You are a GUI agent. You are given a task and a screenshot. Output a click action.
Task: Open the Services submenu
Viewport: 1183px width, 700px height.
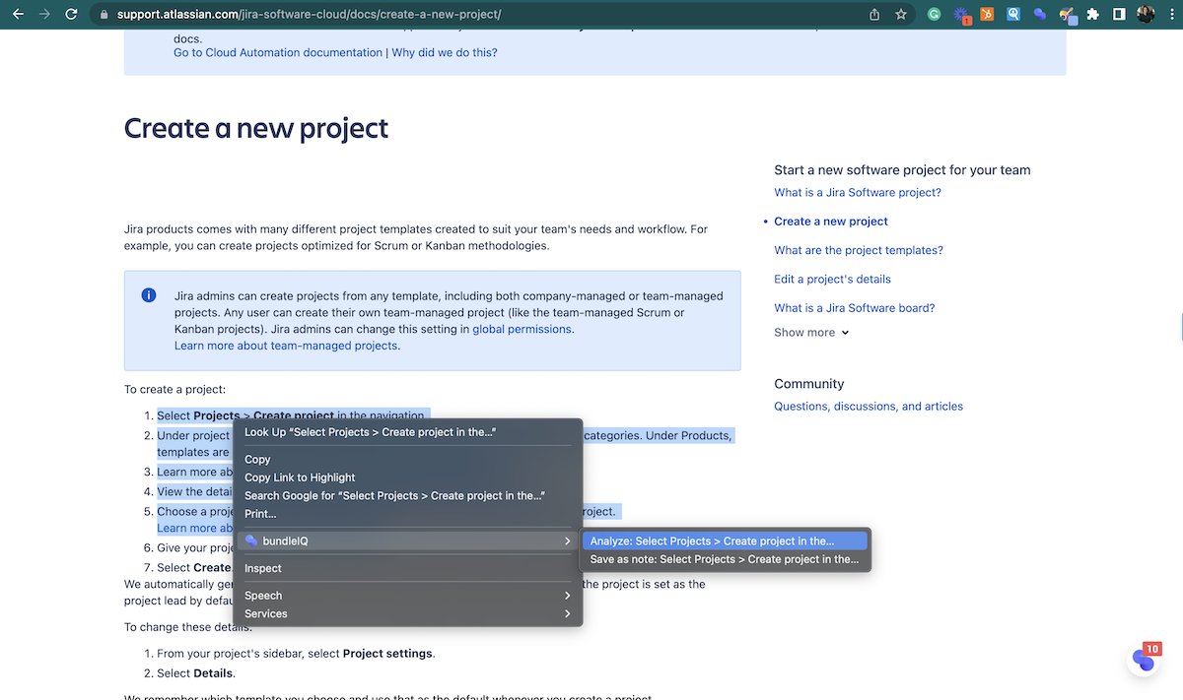coord(408,614)
